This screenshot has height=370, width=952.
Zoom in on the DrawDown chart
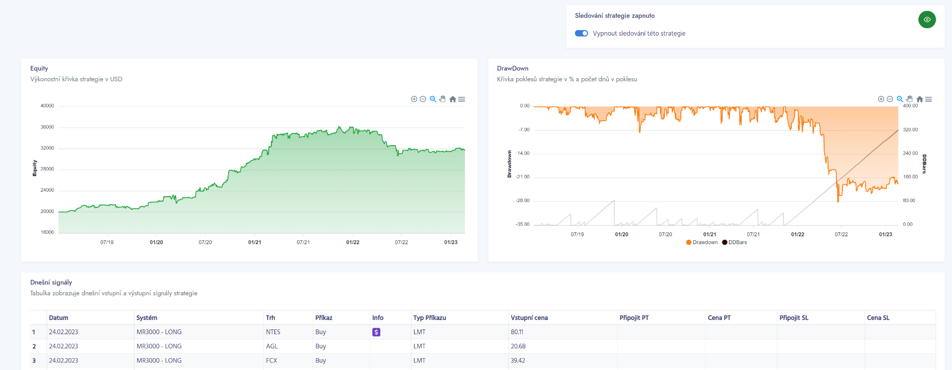(881, 99)
